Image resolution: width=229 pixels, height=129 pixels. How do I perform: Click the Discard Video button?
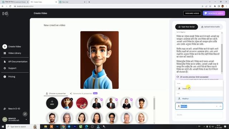[192, 13]
